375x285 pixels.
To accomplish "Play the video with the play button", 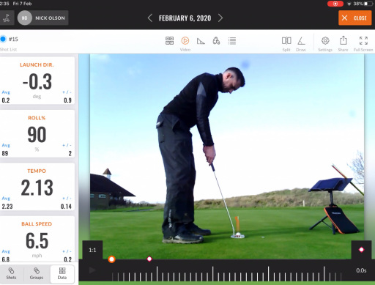I will coord(92,270).
